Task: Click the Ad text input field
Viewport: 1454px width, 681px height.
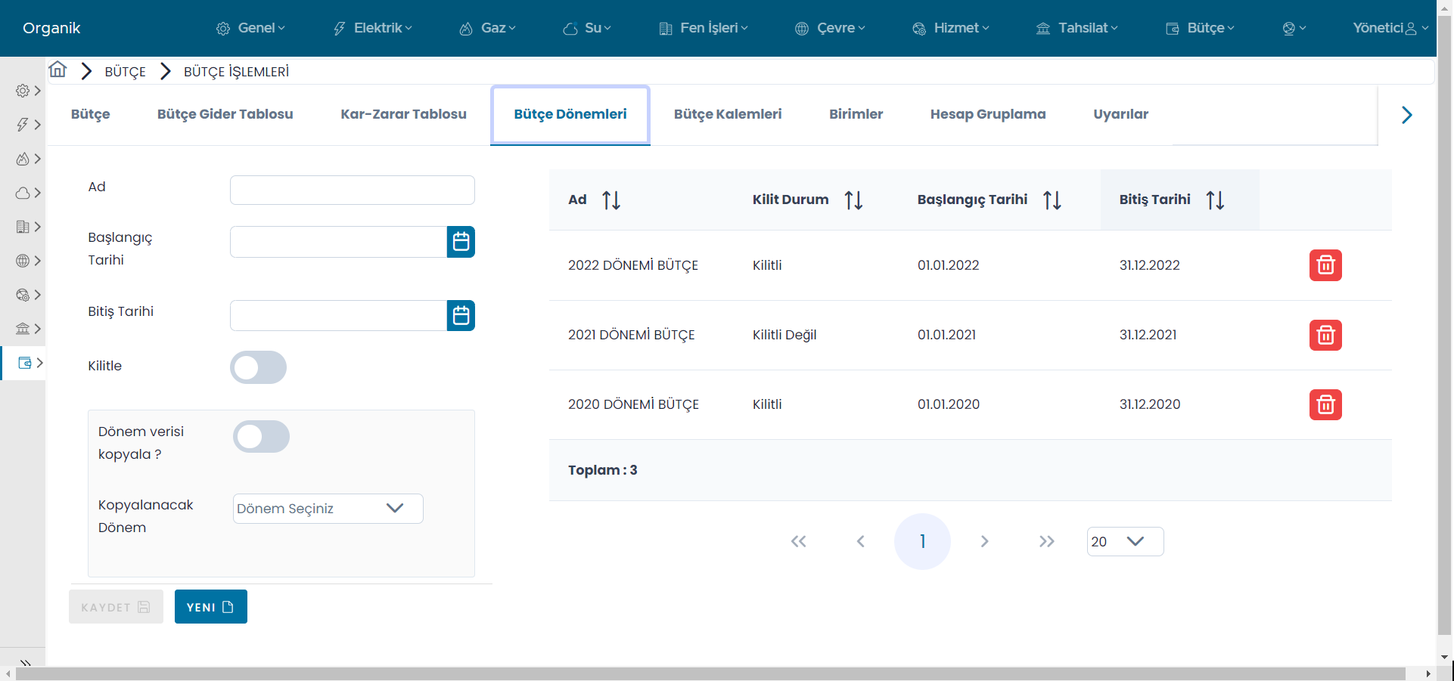Action: pyautogui.click(x=352, y=190)
